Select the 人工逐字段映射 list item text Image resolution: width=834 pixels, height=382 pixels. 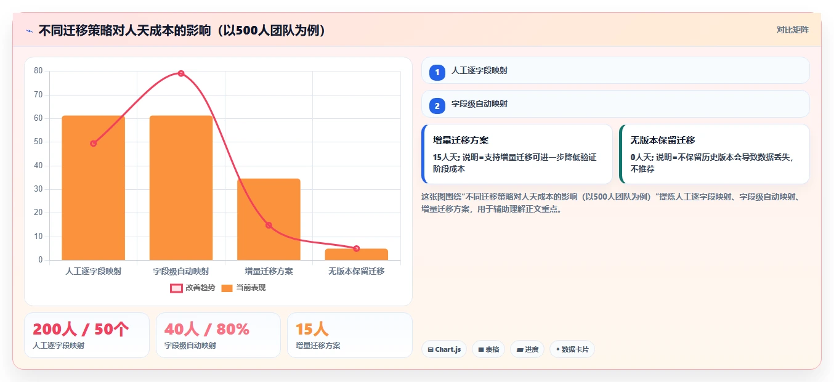pyautogui.click(x=479, y=71)
